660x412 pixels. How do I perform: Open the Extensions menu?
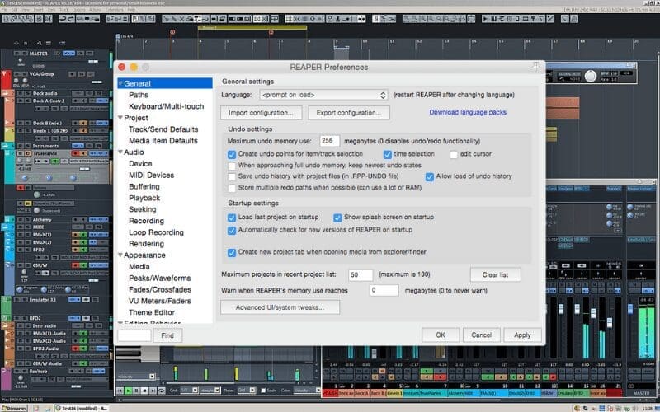point(114,9)
